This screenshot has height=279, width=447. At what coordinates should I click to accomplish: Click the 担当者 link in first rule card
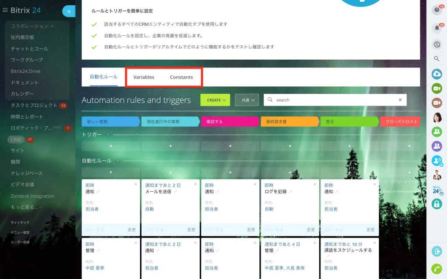point(92,209)
